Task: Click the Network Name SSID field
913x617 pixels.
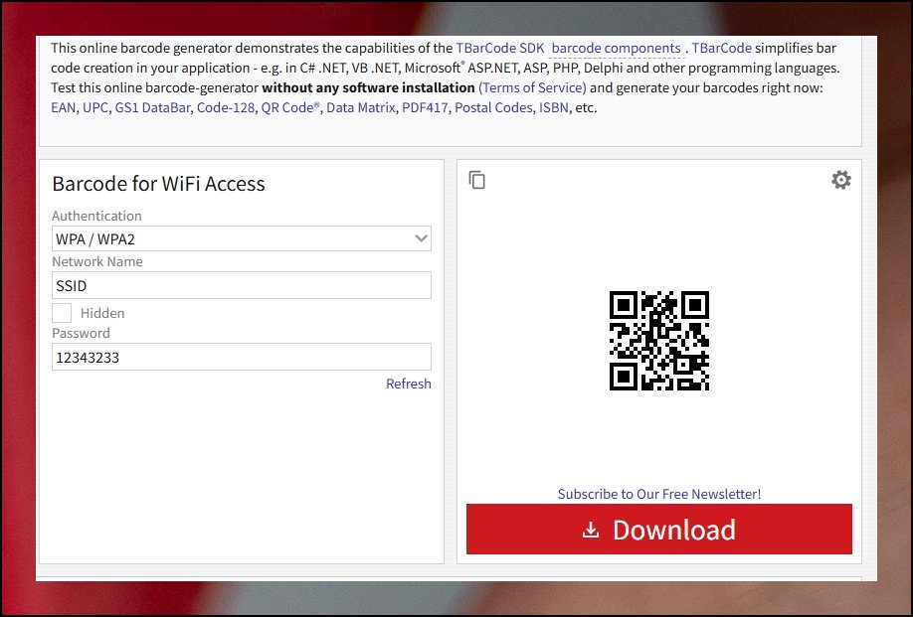Action: 242,285
